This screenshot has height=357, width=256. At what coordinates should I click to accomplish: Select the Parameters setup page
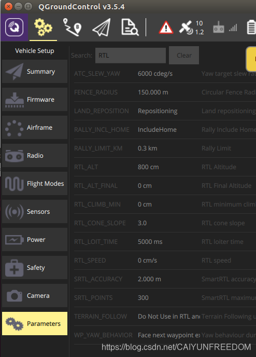(x=35, y=324)
